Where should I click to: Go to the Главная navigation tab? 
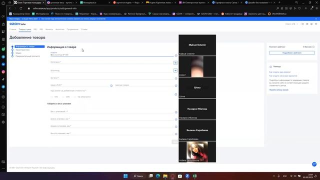12,29
